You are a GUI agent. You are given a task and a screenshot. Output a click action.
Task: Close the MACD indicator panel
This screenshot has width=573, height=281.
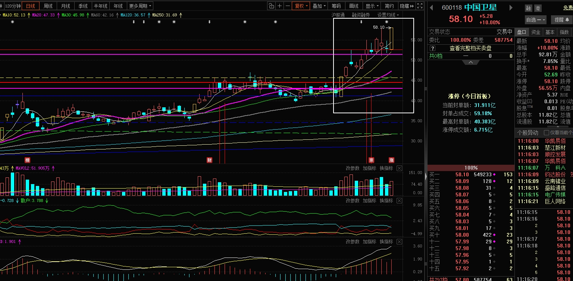[399, 242]
